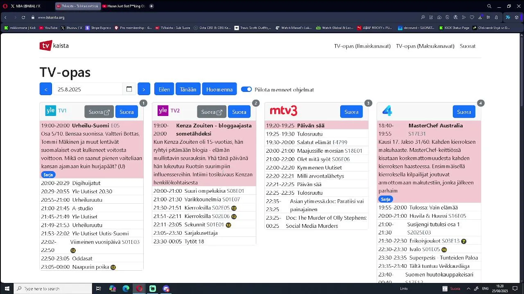Open the notifications icon in system tray
This screenshot has width=524, height=294.
pos(515,289)
